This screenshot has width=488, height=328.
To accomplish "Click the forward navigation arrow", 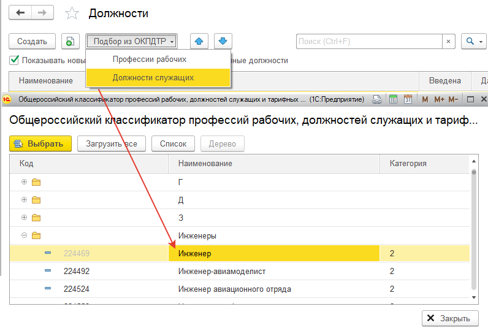I will pyautogui.click(x=42, y=13).
